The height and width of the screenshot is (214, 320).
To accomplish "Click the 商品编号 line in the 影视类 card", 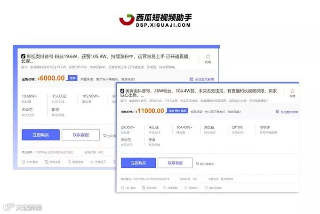I will 47,152.
